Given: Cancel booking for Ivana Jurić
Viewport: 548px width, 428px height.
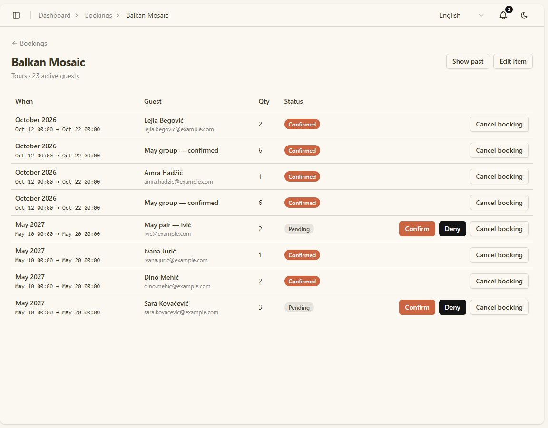Looking at the screenshot, I should pos(499,255).
